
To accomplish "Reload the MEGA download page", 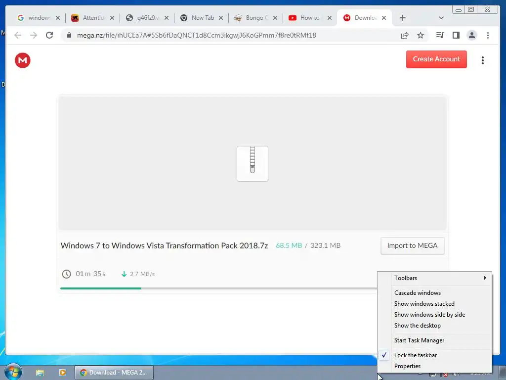I will 49,35.
